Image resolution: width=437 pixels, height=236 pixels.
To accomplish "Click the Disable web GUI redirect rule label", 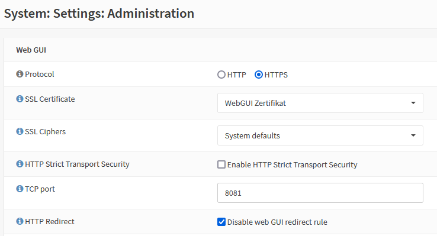I will click(277, 222).
